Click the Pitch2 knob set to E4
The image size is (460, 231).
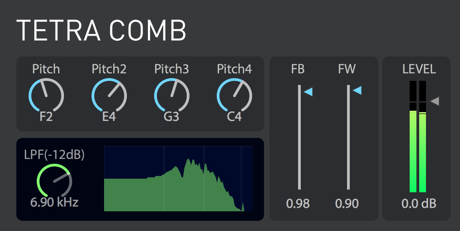click(x=109, y=95)
